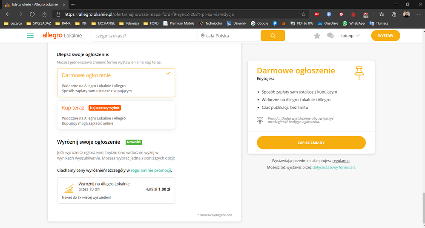Screen dimensions: 425x228
Task: Select the Darmowe ogłoszenie listing option
Action: pos(116,83)
